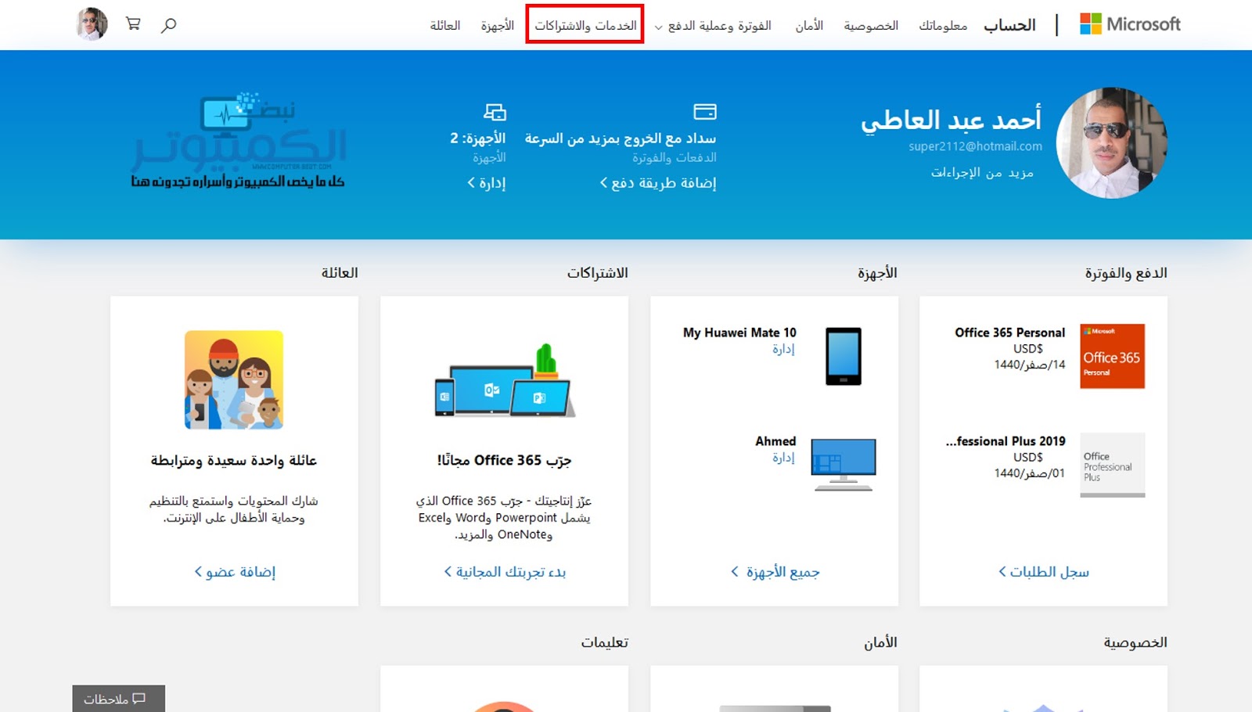Viewport: 1252px width, 712px height.
Task: Click the profile avatar in top bar
Action: click(91, 23)
